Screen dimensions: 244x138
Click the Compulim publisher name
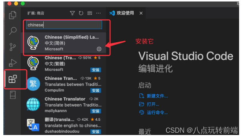point(54,90)
